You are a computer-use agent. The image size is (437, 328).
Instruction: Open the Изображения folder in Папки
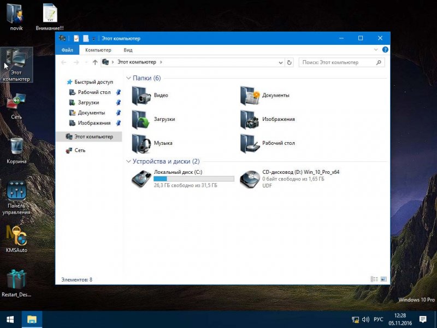point(250,119)
